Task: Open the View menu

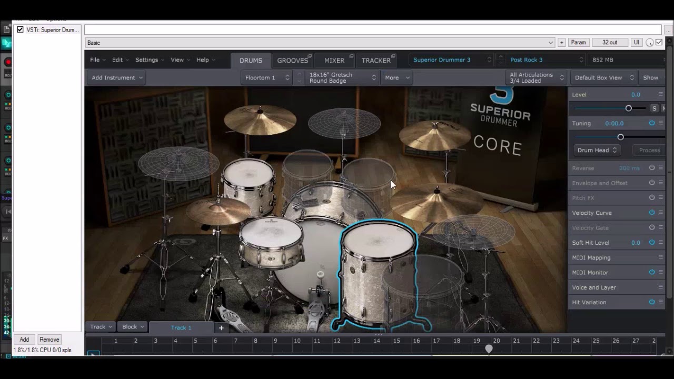Action: pos(180,60)
